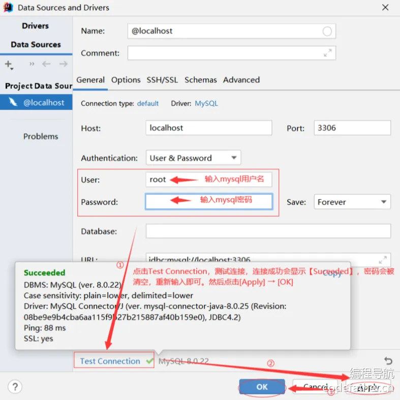Image resolution: width=400 pixels, height=400 pixels.
Task: Open the Authentication dropdown
Action: click(x=193, y=158)
